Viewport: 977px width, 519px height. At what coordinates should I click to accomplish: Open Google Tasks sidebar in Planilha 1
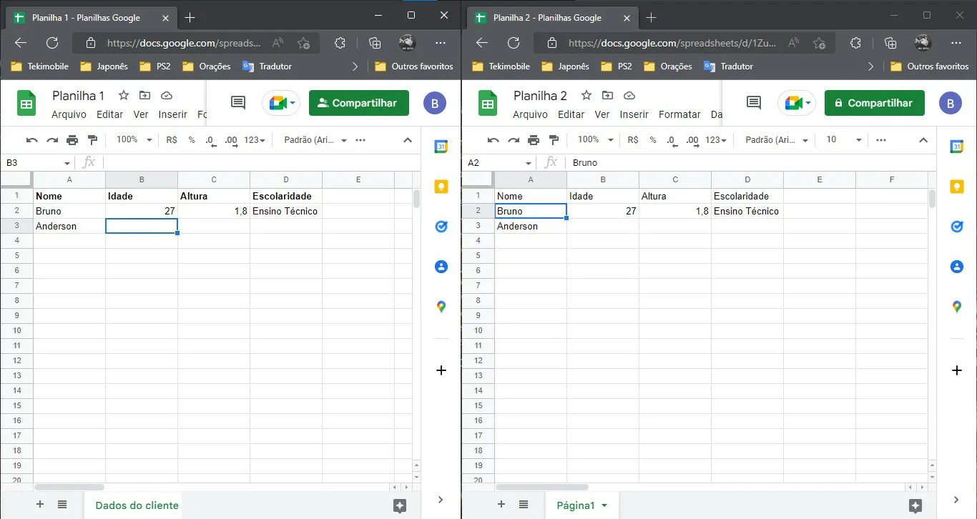441,227
